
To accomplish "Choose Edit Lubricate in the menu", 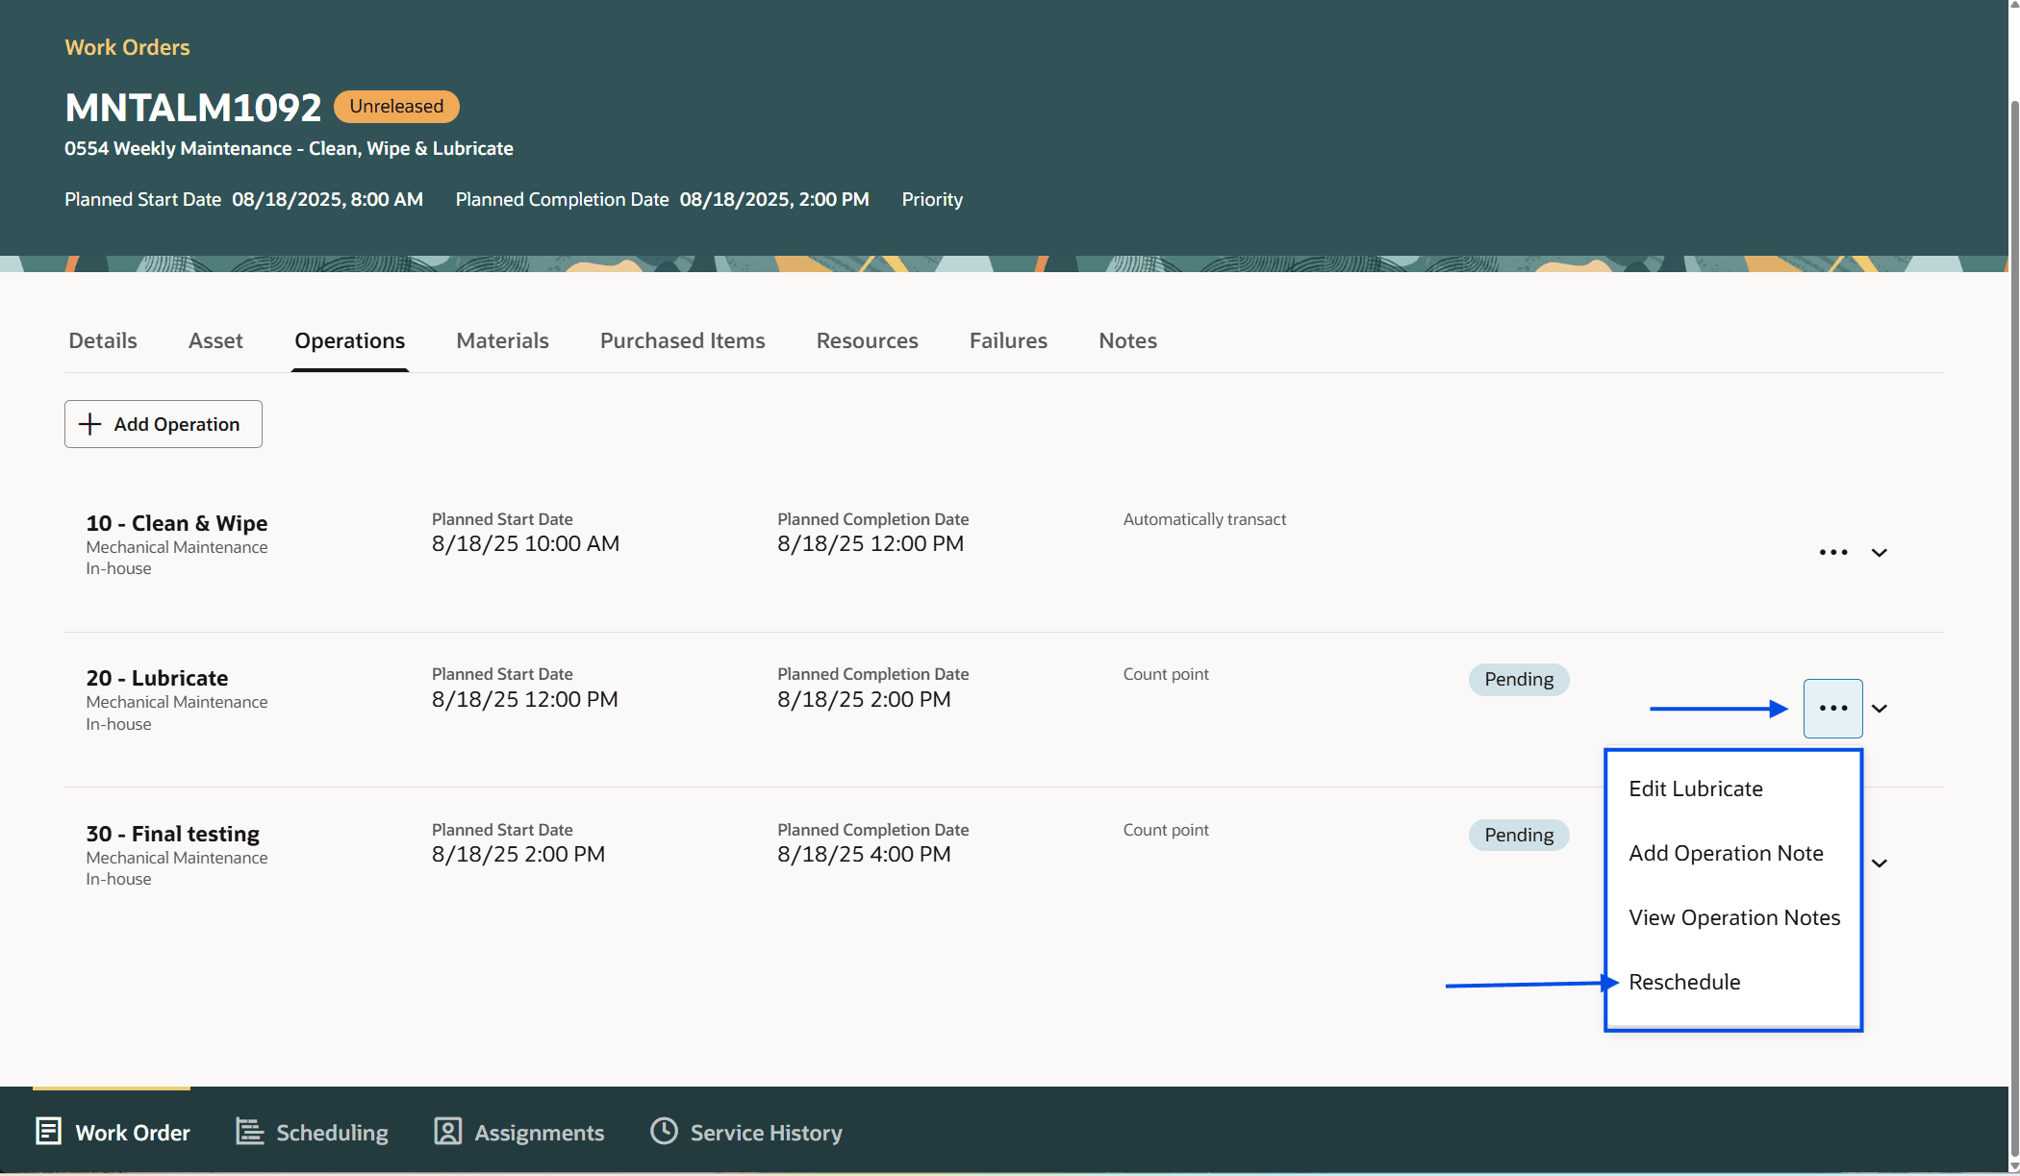I will coord(1696,788).
